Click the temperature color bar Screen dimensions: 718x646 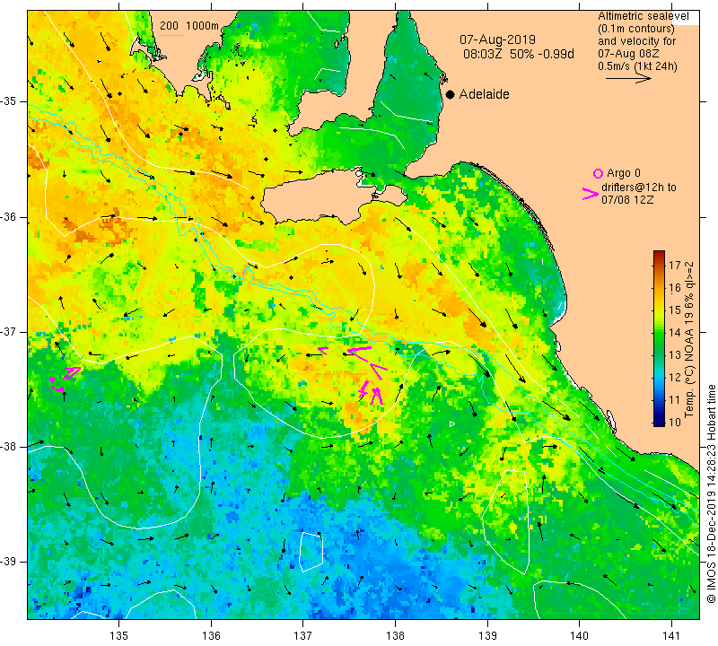tap(659, 338)
